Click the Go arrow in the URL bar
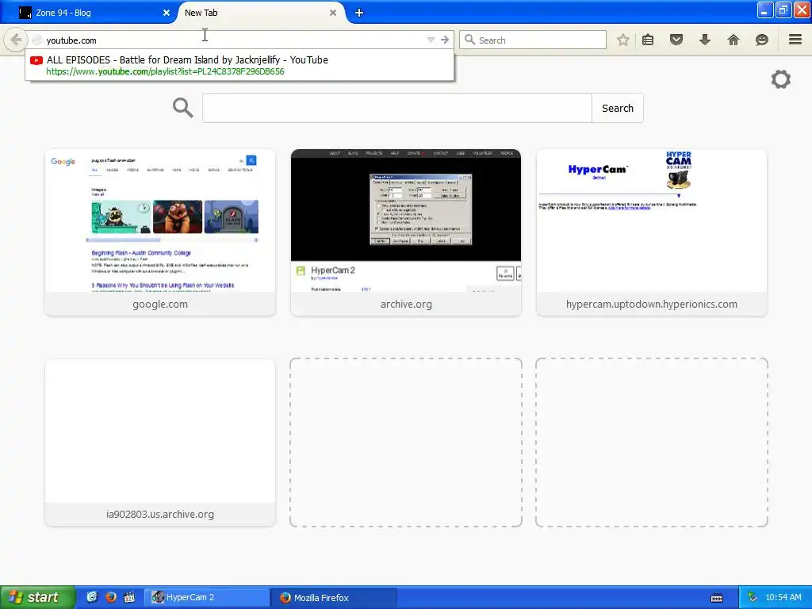 pyautogui.click(x=445, y=40)
